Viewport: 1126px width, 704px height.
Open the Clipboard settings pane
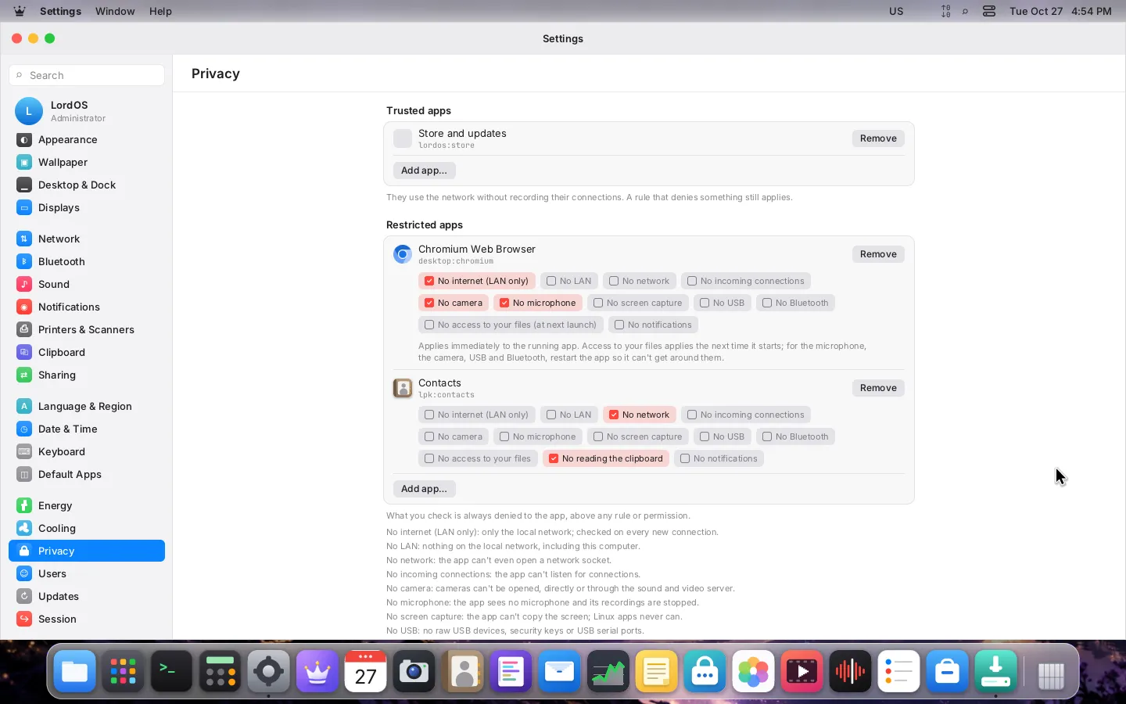pos(87,352)
